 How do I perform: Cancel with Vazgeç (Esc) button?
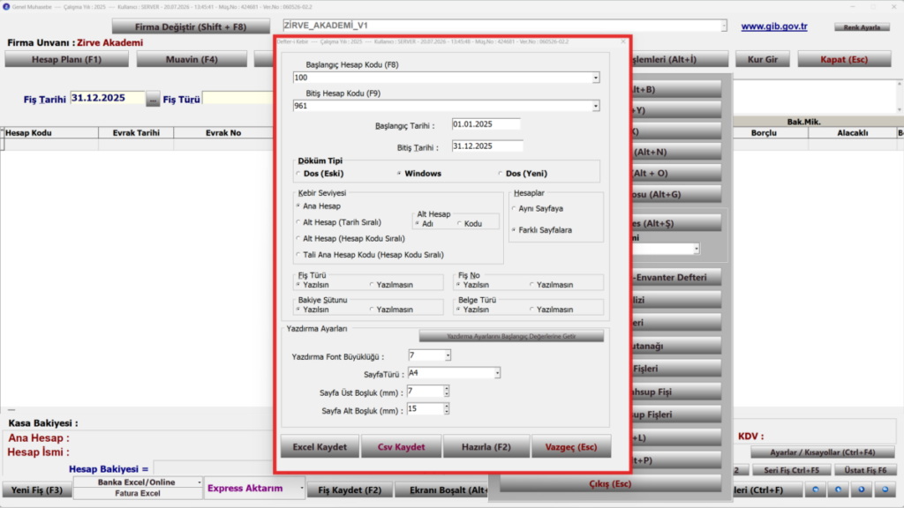[x=571, y=447]
